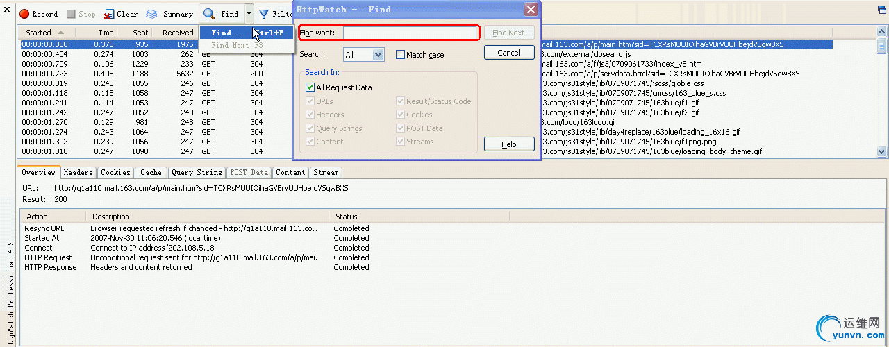Switch to the Overview tab
This screenshot has height=347, width=889.
point(38,172)
